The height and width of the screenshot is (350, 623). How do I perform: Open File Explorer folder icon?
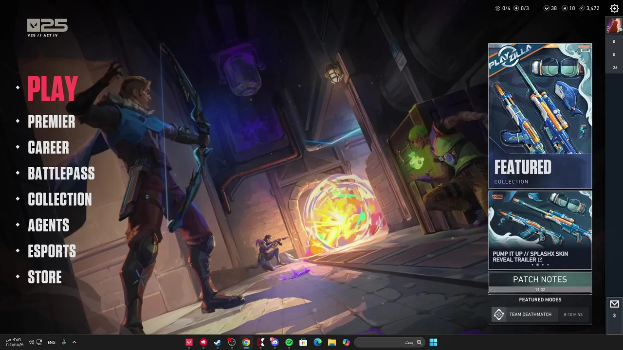pyautogui.click(x=332, y=342)
